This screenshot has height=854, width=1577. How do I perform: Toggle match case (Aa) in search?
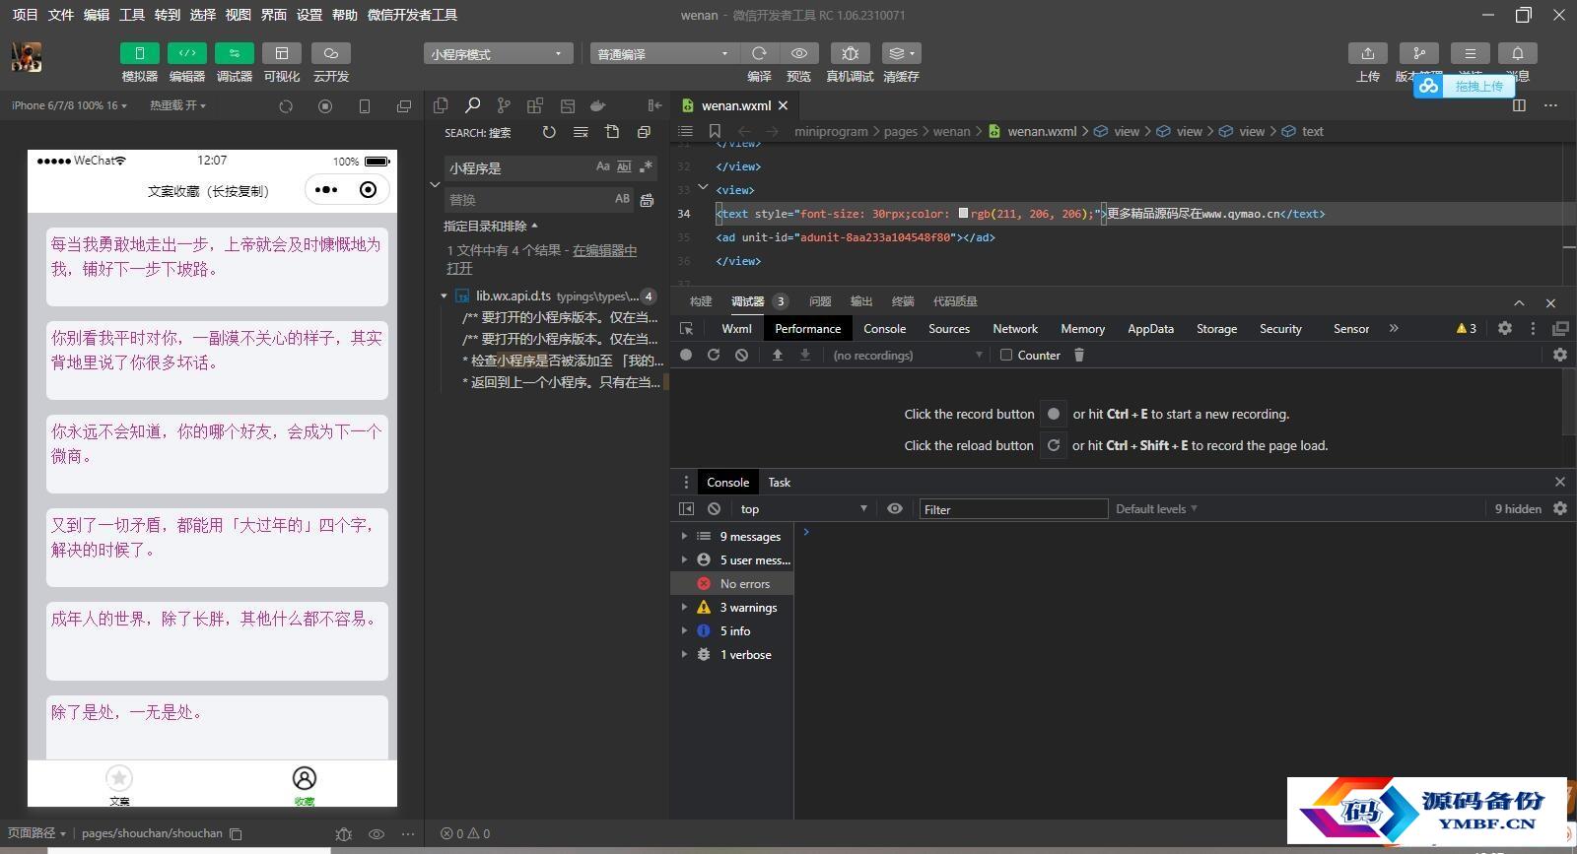pos(603,167)
